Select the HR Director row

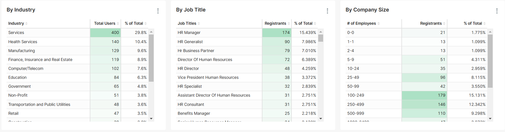tap(247, 68)
